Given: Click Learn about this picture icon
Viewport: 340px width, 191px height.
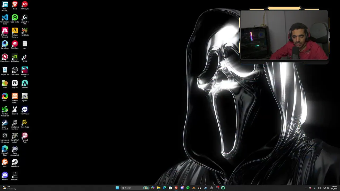Looking at the screenshot, I should (x=5, y=138).
